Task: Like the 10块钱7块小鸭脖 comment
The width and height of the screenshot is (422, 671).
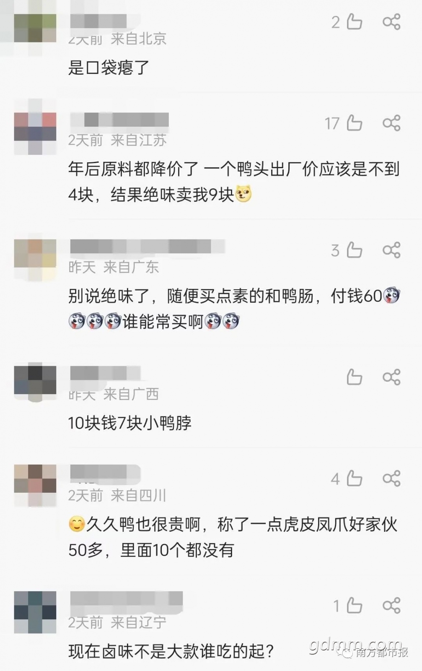Action: pos(354,377)
